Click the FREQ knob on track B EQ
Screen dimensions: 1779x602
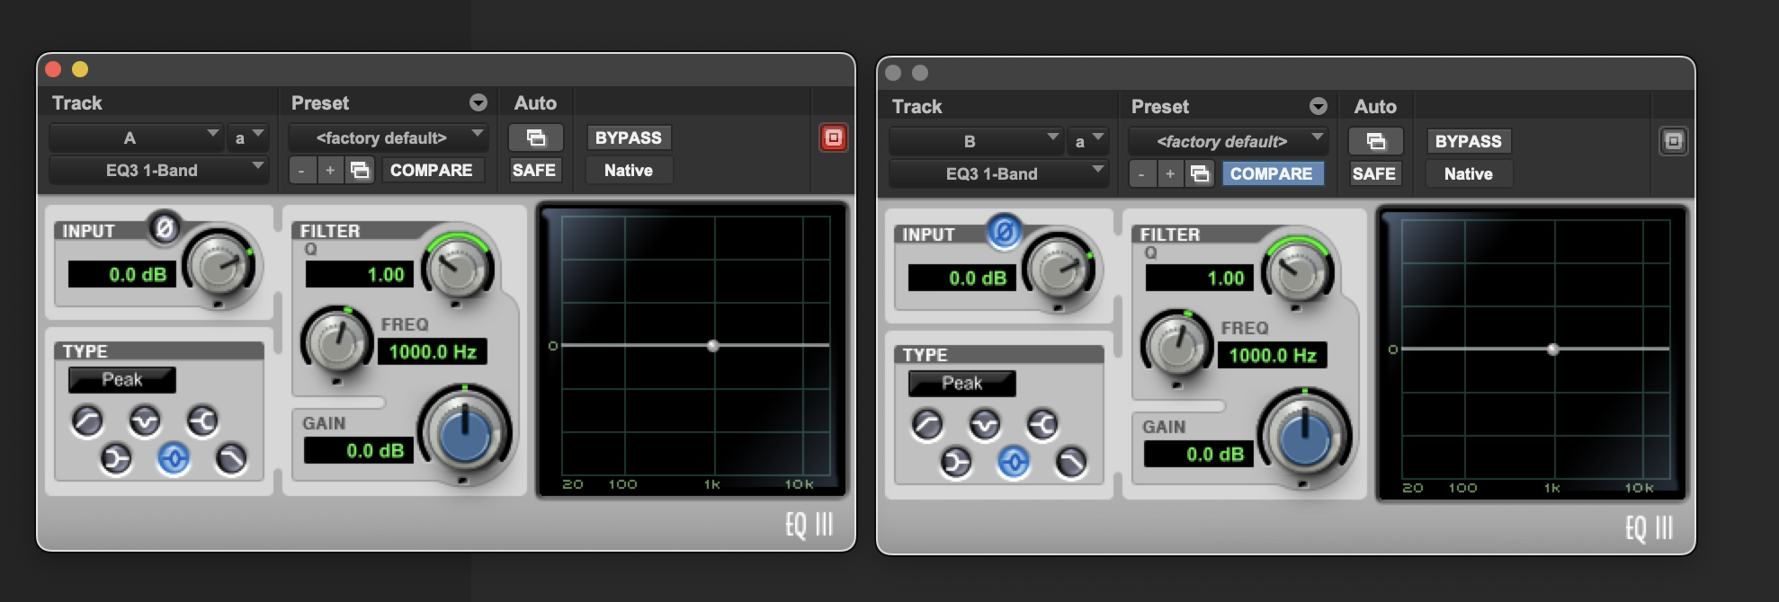[x=1176, y=346]
